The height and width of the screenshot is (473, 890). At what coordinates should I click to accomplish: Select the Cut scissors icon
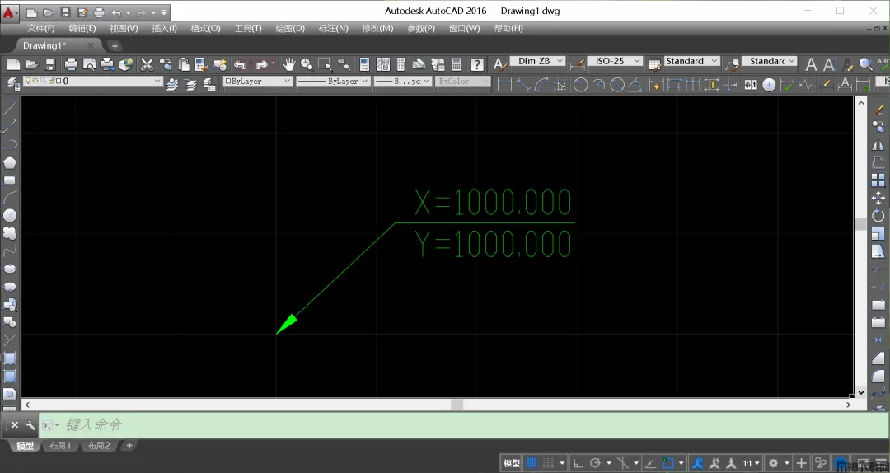pos(147,64)
